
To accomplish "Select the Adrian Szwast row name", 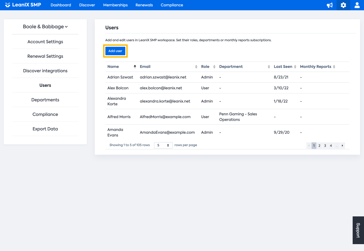I will (120, 77).
